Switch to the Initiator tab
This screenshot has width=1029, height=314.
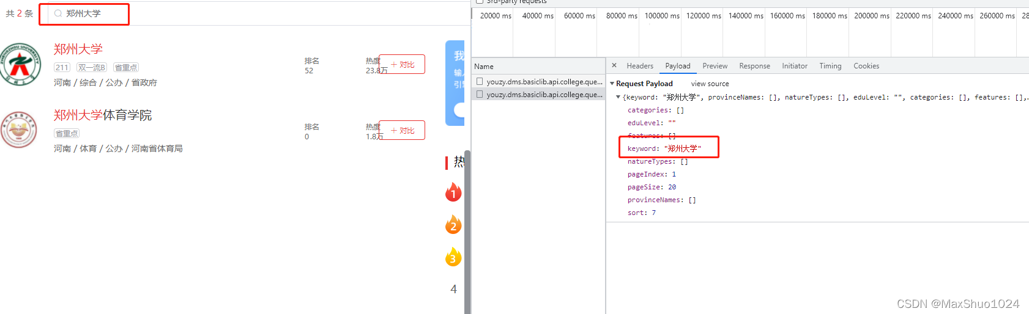(x=795, y=66)
